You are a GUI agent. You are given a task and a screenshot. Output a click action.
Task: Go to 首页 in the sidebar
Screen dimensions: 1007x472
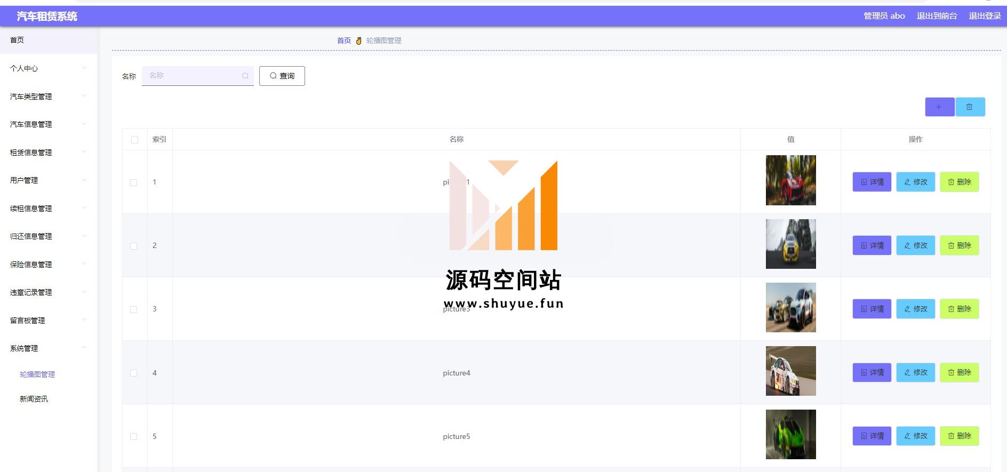[49, 40]
